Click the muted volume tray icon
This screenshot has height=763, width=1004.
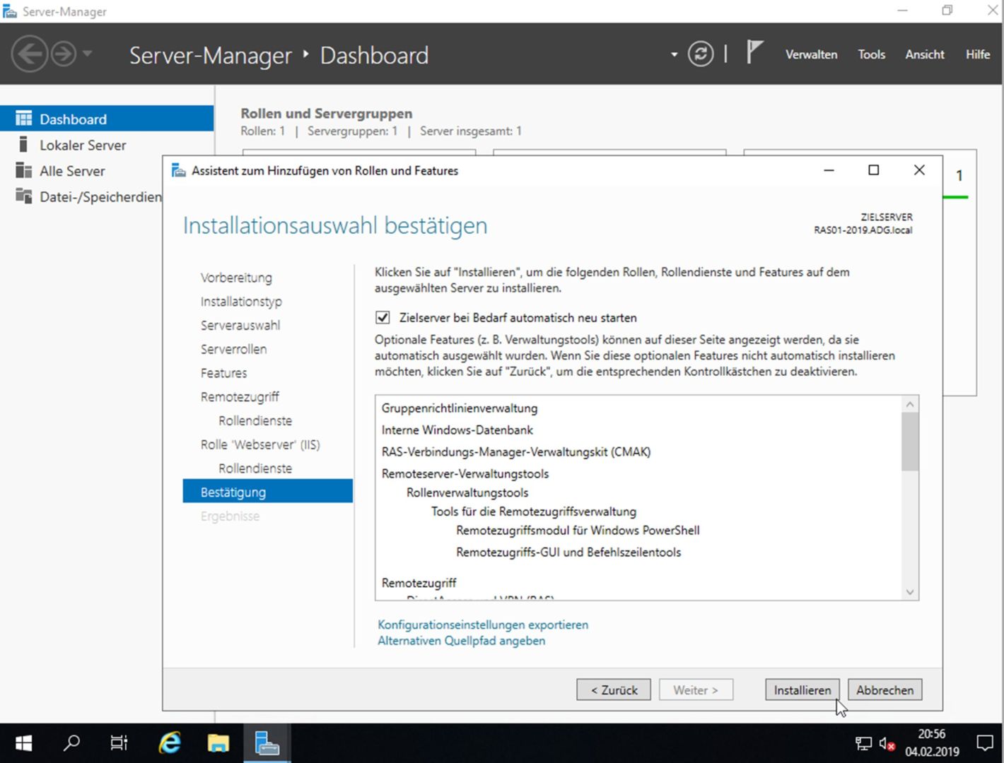click(887, 743)
